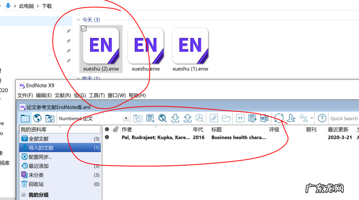Select Integrated Library & Online Search Mode icon
359x200 pixels.
tap(50, 118)
